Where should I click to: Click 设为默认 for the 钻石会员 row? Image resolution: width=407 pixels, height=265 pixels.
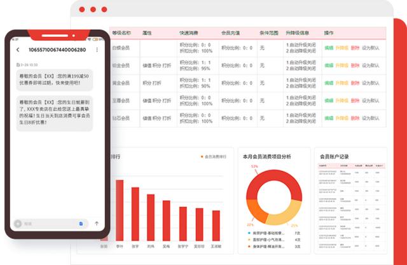(x=371, y=119)
